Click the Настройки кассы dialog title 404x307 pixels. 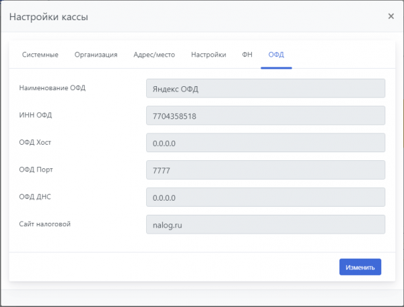coord(48,16)
